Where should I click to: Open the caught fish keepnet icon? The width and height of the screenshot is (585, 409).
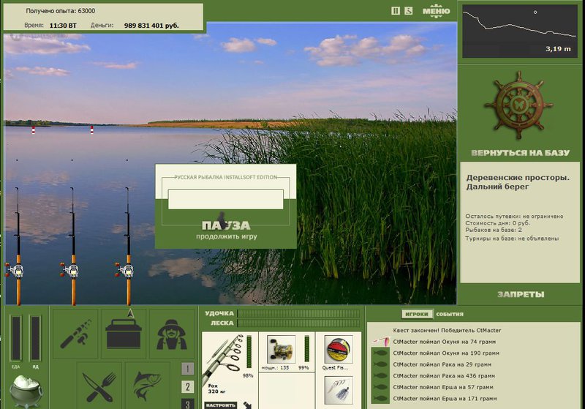click(148, 386)
